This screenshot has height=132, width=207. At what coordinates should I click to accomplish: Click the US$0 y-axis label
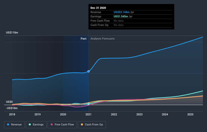click(x=9, y=102)
